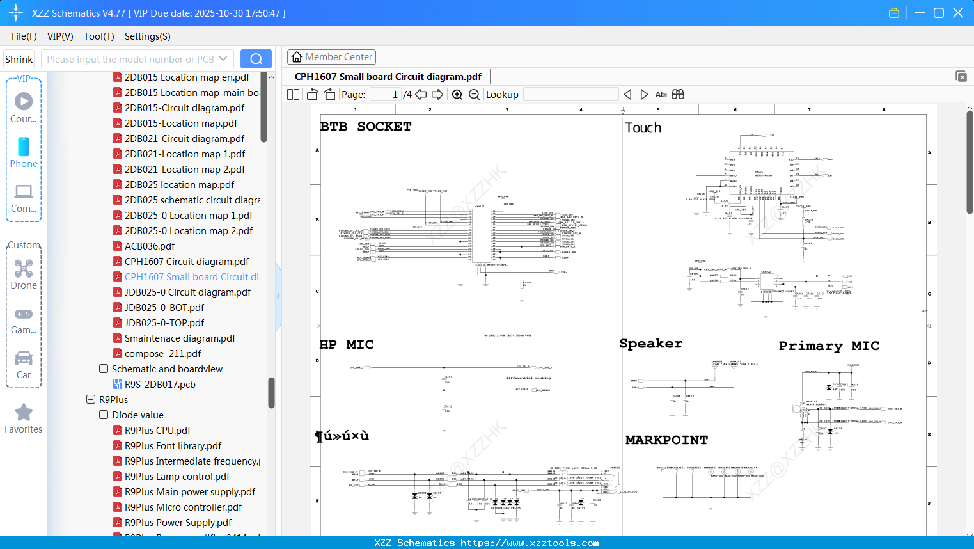Open R9Plus Main power supply.pdf
Screen dimensions: 974x549
190,492
